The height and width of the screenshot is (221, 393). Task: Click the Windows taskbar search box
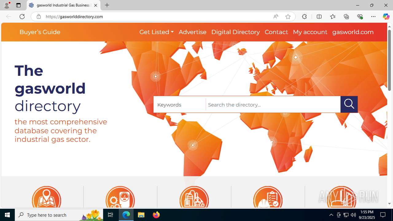59,215
